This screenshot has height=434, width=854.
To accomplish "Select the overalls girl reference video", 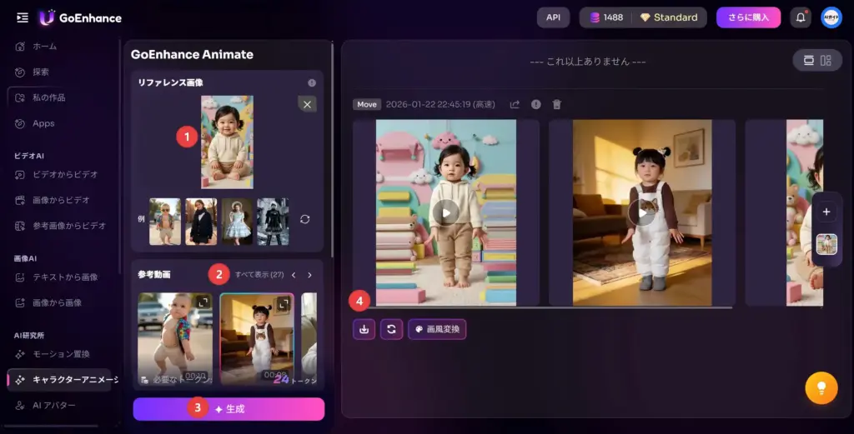I will point(257,338).
